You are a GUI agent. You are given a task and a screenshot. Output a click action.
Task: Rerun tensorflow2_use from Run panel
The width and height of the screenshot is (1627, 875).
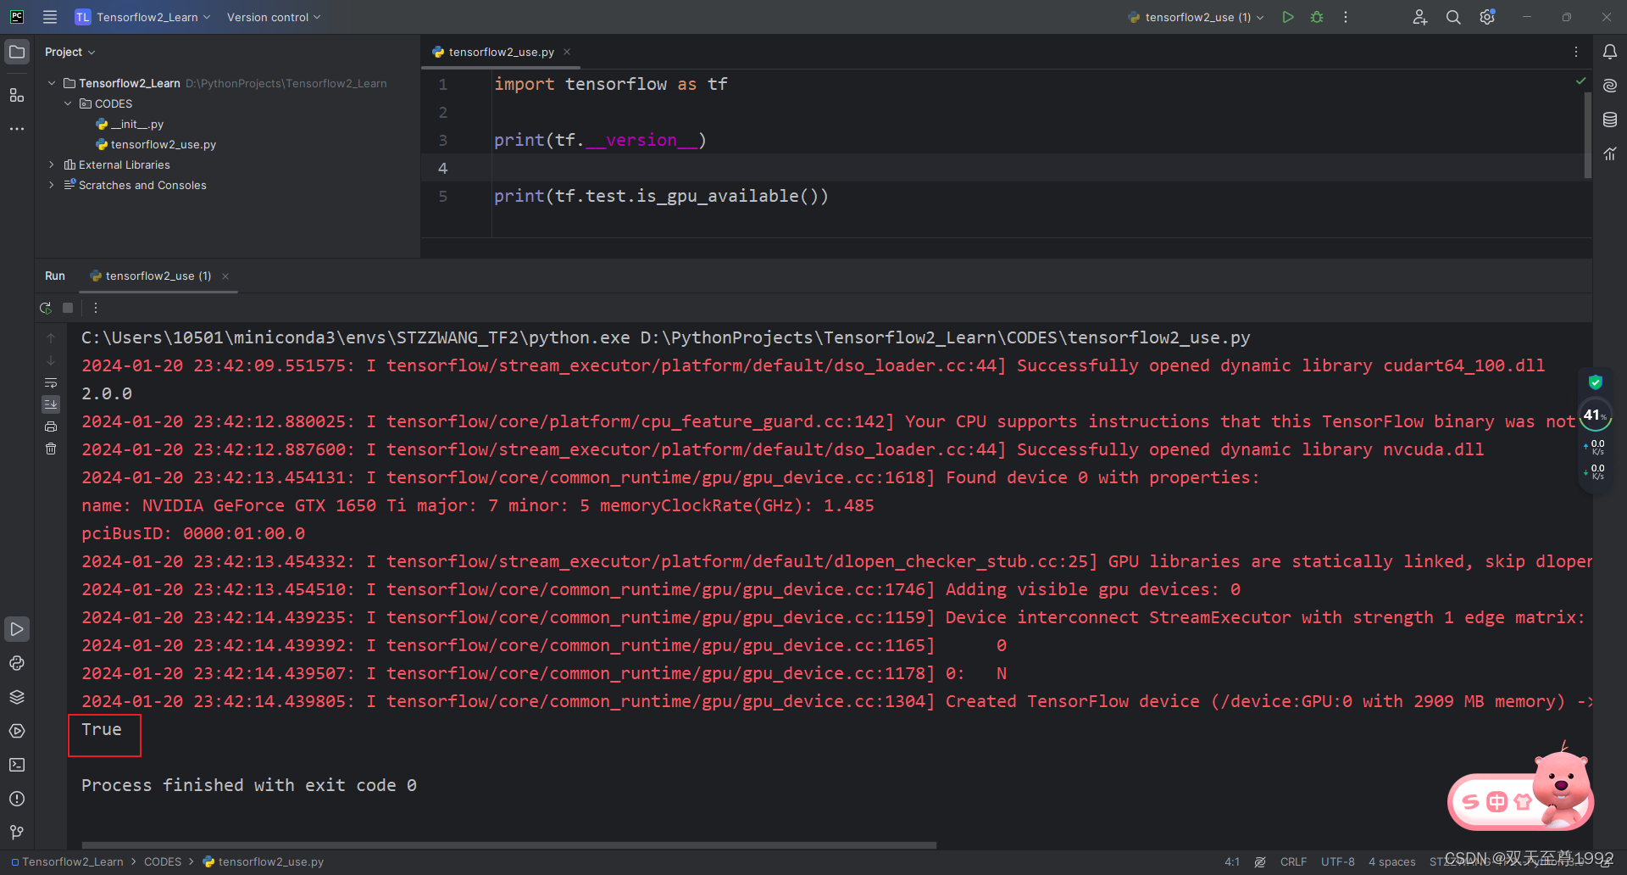coord(46,308)
